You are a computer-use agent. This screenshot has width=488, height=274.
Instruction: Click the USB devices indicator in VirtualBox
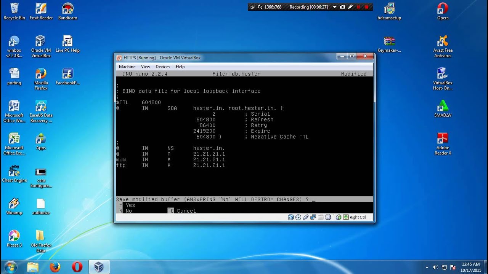point(305,217)
